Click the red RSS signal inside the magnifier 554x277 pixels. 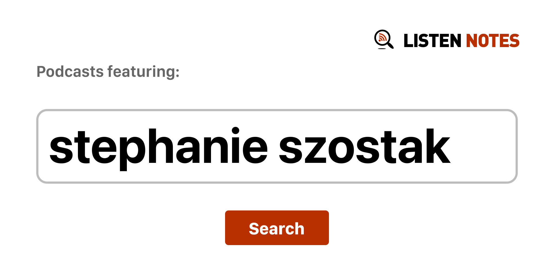tap(382, 38)
